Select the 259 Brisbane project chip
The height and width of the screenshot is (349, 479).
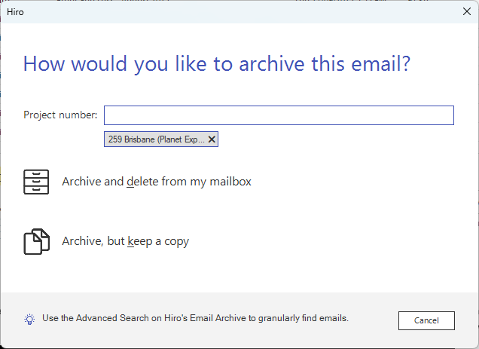[x=156, y=139]
